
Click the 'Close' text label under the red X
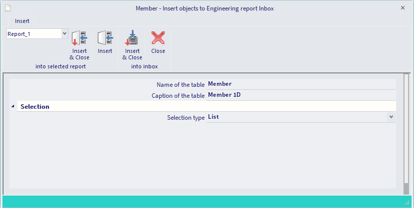(158, 51)
